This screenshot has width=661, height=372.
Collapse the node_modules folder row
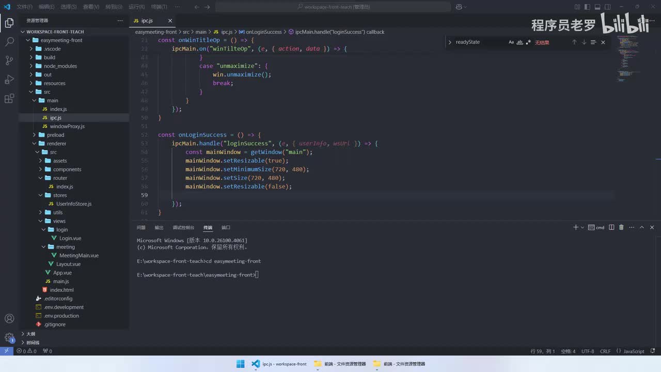tap(60, 66)
